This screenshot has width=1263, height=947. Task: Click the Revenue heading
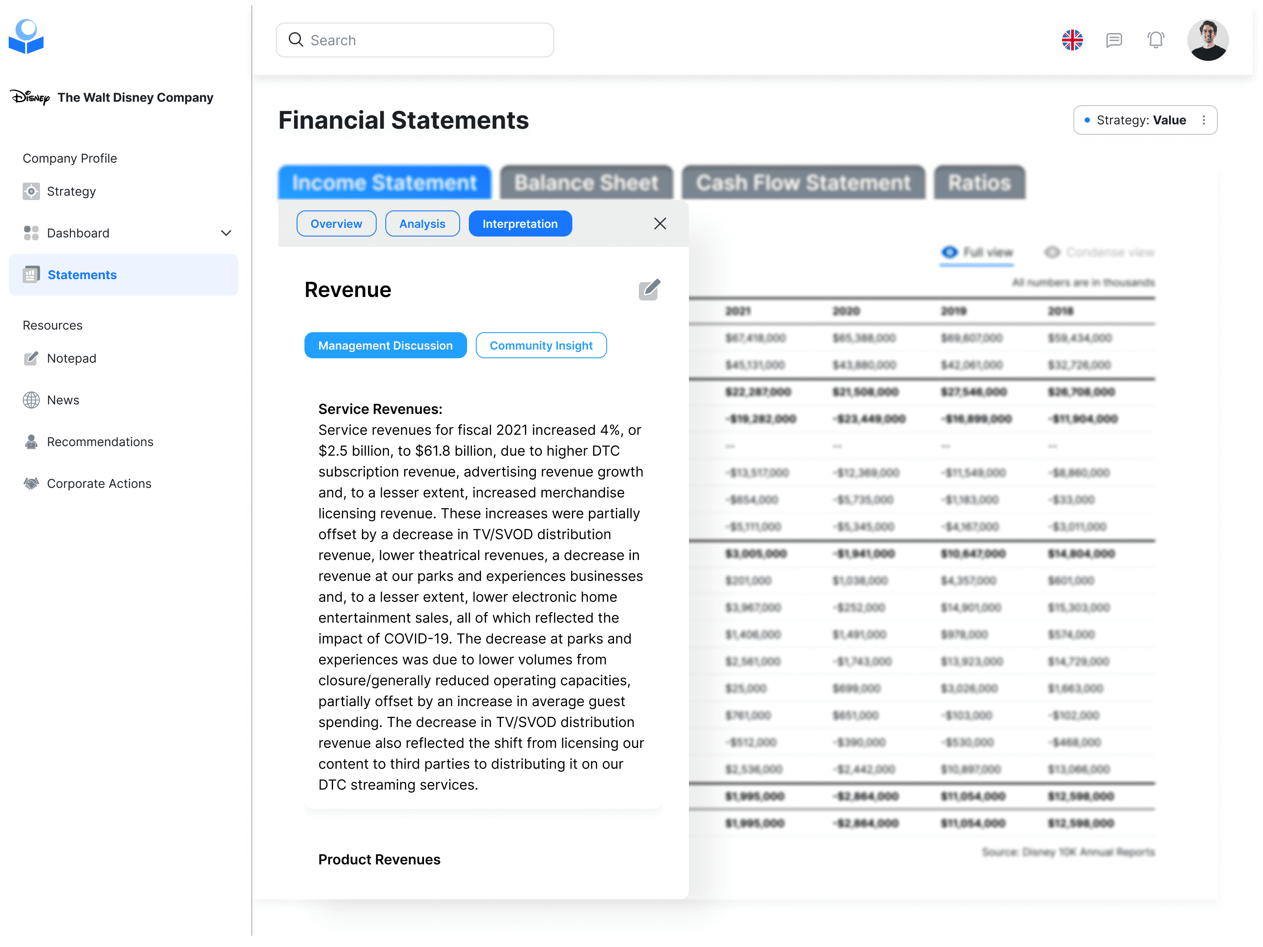pos(348,290)
